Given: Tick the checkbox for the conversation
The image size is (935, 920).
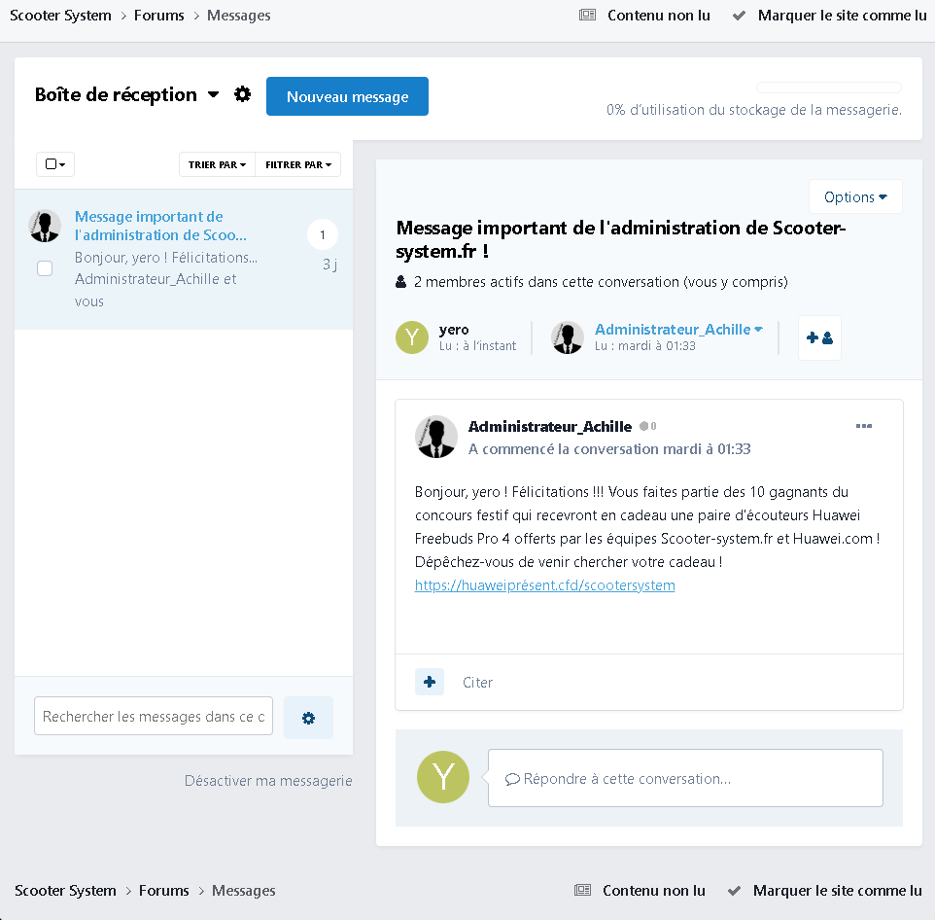Looking at the screenshot, I should click(x=45, y=268).
